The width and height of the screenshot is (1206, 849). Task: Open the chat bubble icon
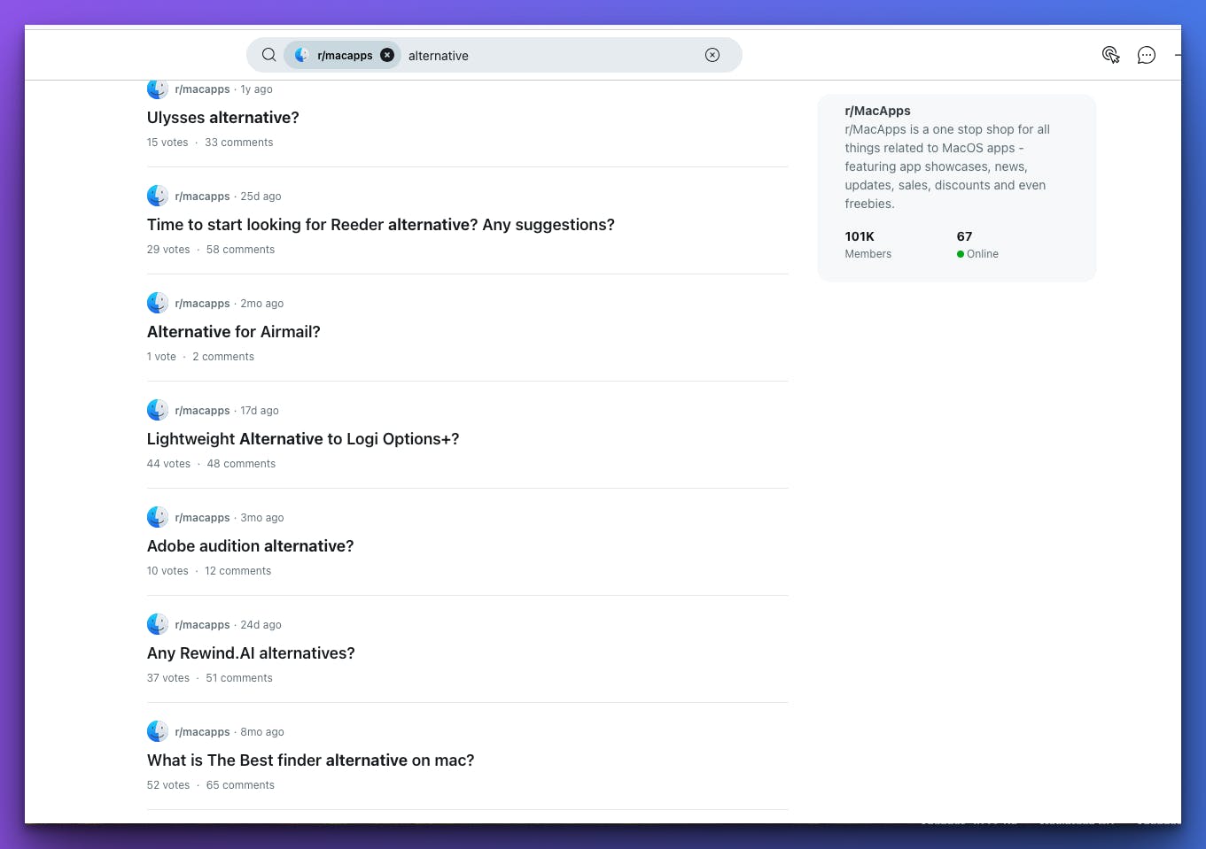1146,55
